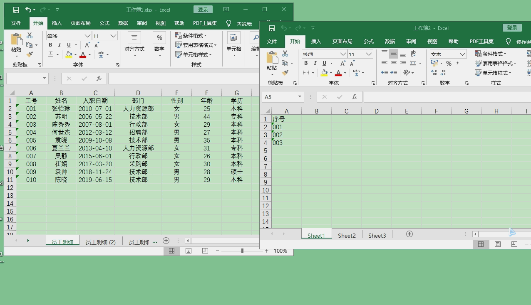Click Insert Function fx in 工作簿1
The width and height of the screenshot is (531, 305).
click(99, 79)
